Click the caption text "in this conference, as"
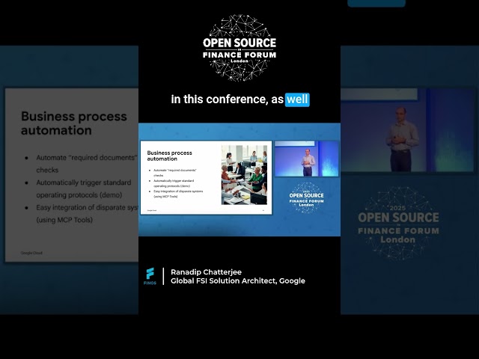 click(228, 99)
